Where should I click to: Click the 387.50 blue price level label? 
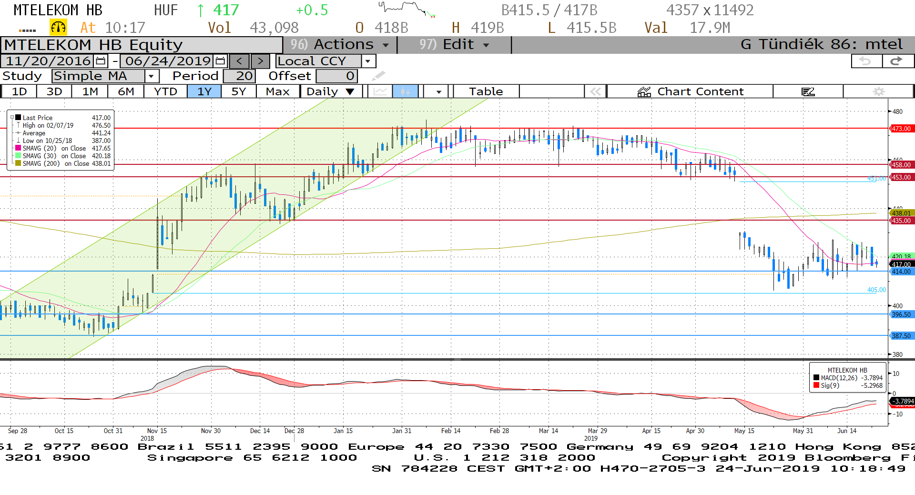(x=901, y=336)
